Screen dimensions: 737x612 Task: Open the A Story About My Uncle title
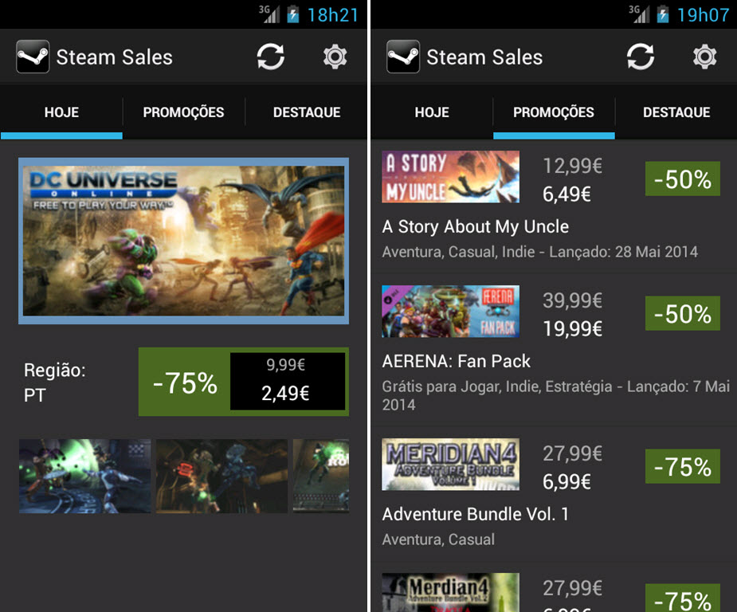pos(476,226)
